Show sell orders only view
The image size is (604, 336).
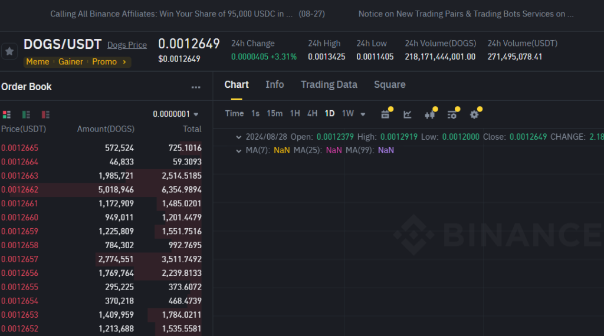(x=45, y=114)
